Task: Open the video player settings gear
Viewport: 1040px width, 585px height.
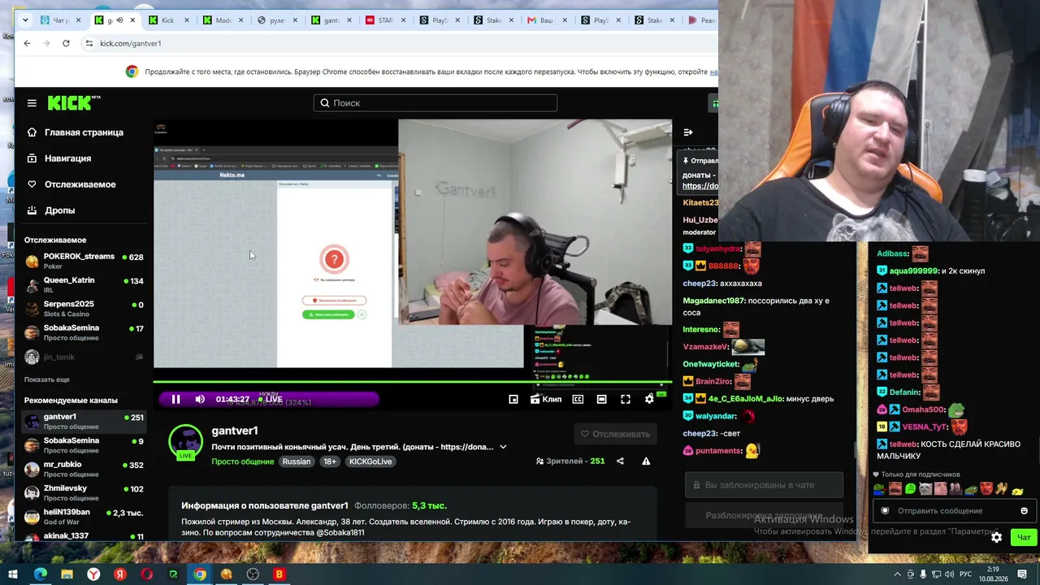Action: [x=649, y=399]
